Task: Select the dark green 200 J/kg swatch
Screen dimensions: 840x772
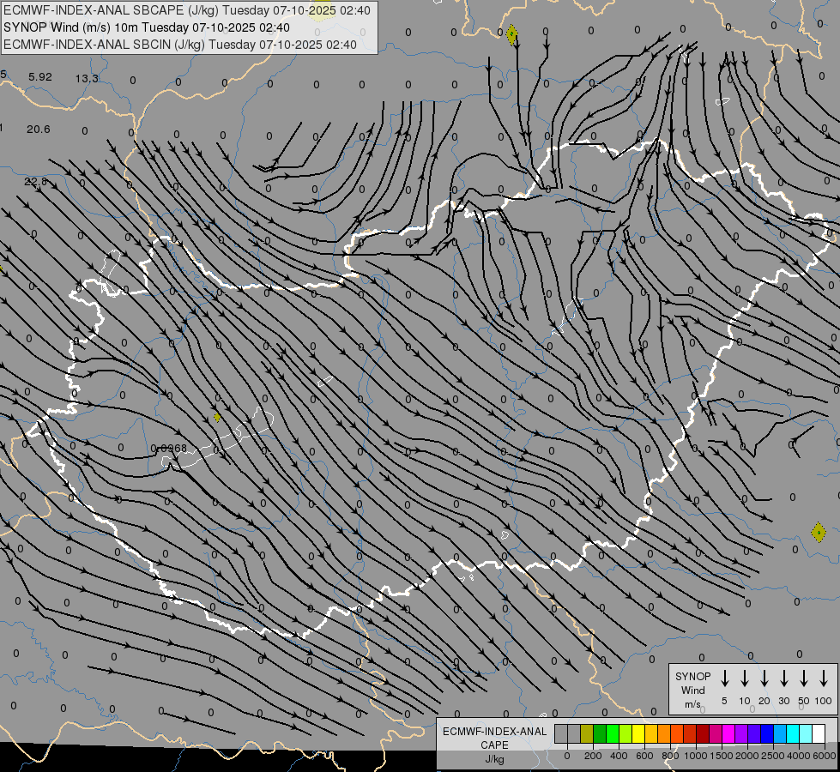Action: coord(600,734)
